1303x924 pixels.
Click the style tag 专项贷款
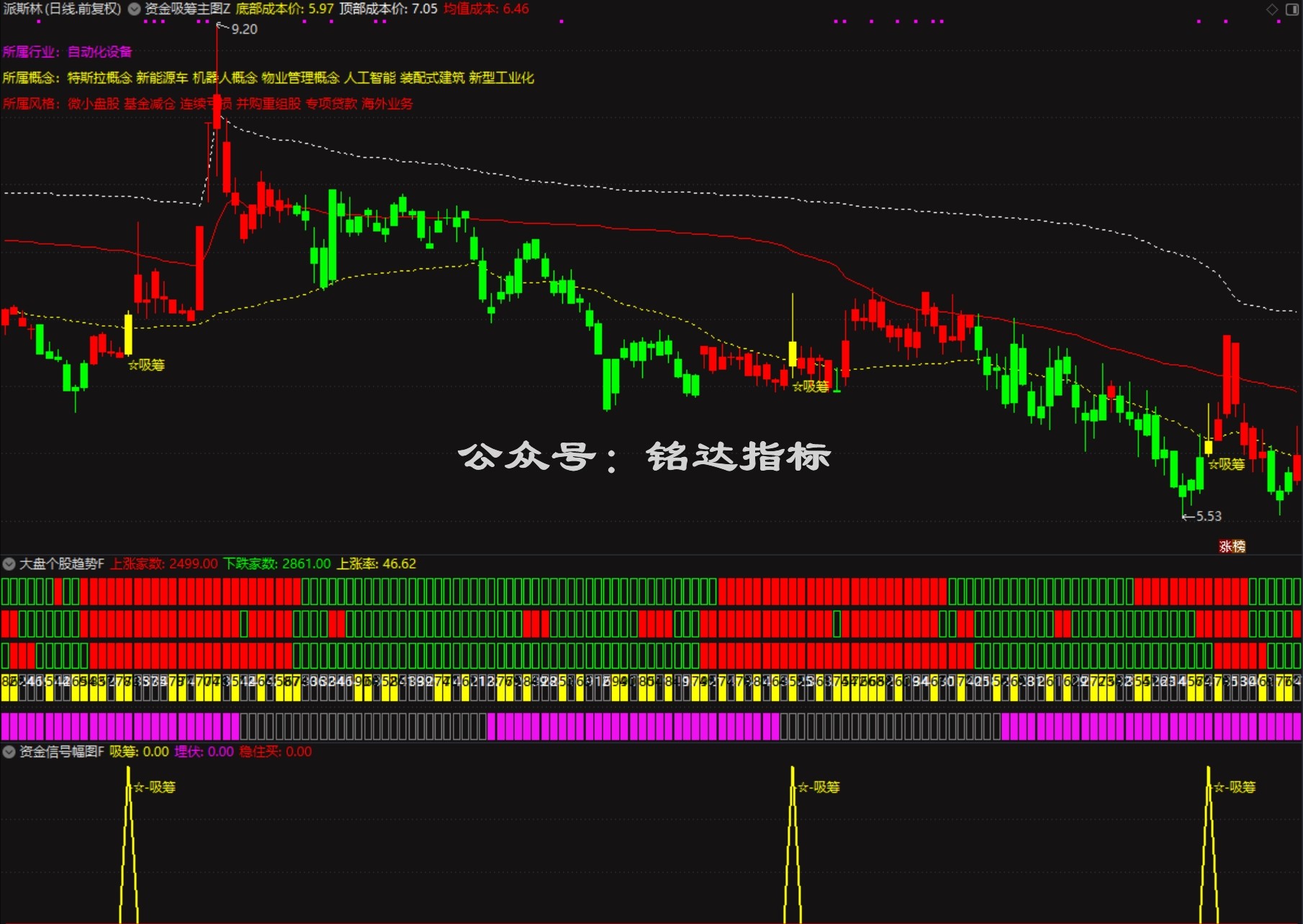click(331, 104)
